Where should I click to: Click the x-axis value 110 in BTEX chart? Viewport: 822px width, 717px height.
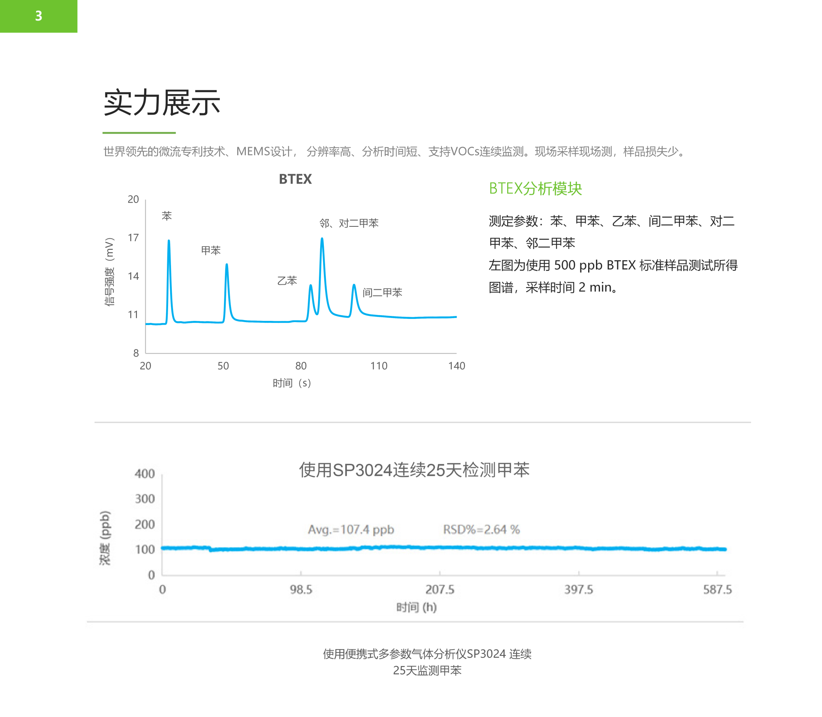[379, 366]
